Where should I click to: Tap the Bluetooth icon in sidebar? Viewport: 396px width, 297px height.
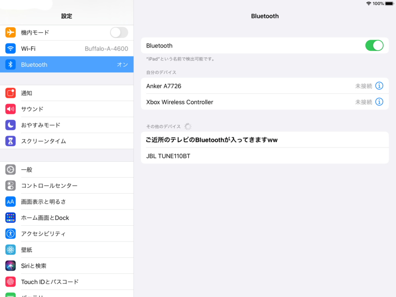(10, 64)
